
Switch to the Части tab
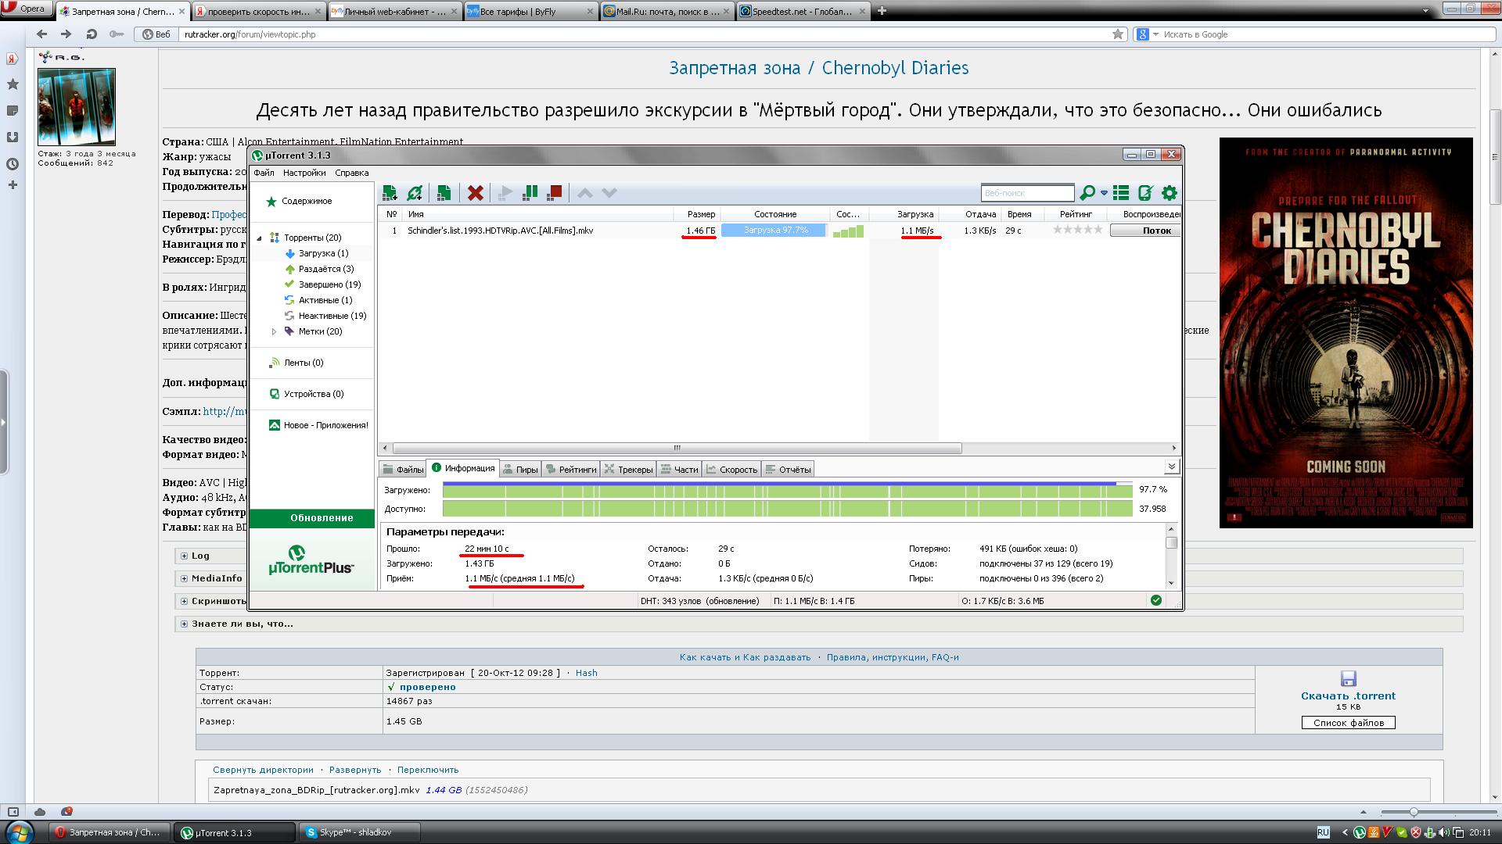678,470
